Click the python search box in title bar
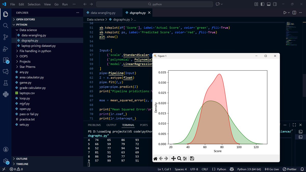 [x=155, y=4]
